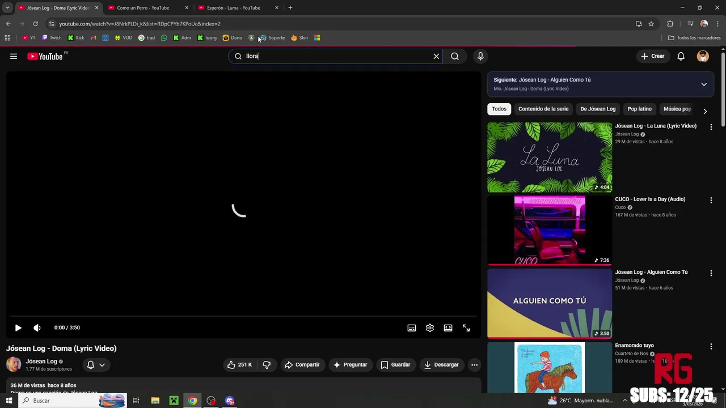Click the taskbar Buscar search box
The image size is (726, 408).
pos(72,401)
